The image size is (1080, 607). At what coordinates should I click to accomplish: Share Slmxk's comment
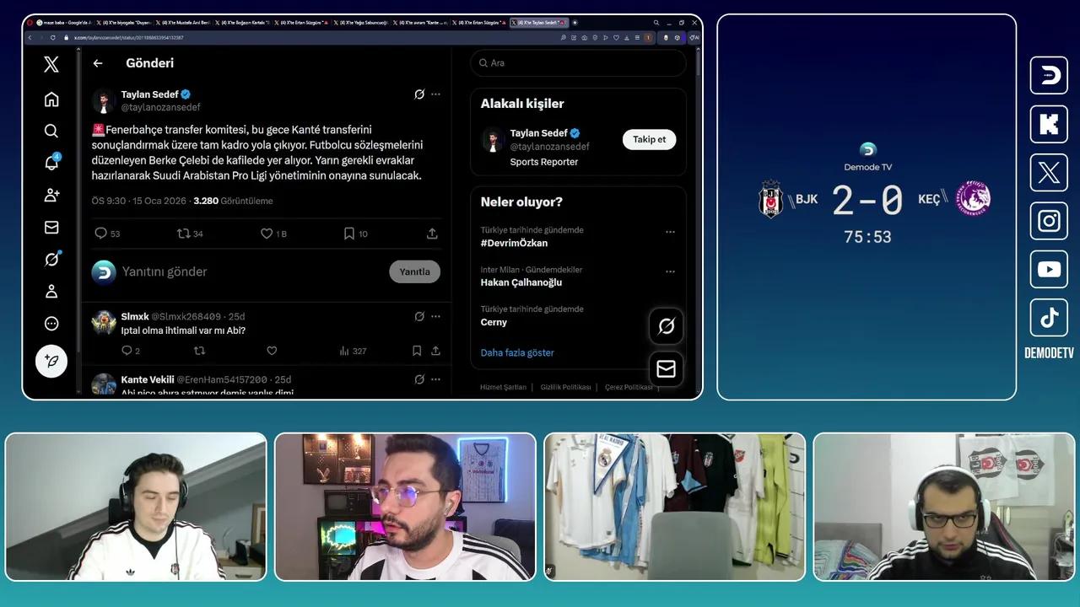(435, 351)
